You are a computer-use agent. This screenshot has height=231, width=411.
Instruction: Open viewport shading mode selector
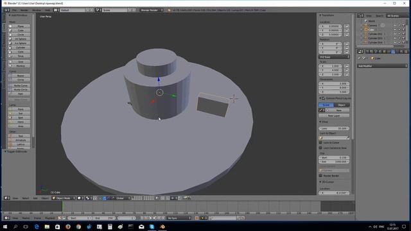(x=80, y=198)
